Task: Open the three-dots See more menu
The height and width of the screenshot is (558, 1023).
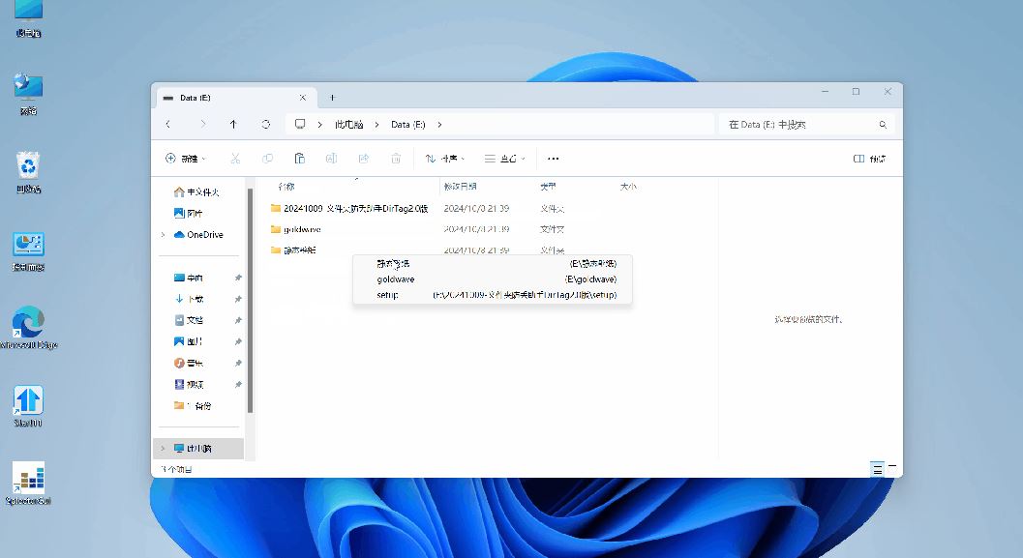Action: tap(553, 159)
